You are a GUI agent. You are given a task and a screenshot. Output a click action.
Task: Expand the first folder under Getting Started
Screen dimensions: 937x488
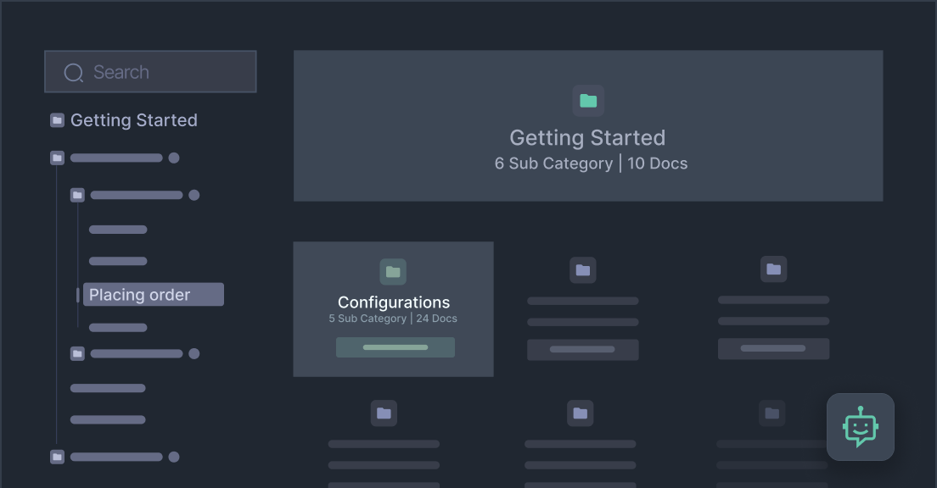[x=57, y=158]
